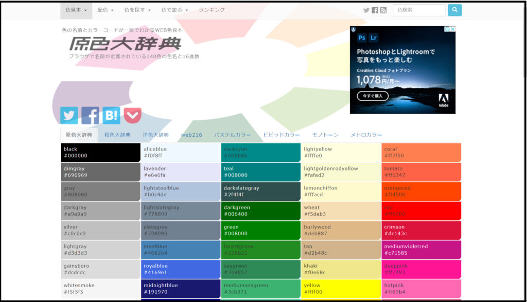Switch to the モノトーン tab
Image resolution: width=527 pixels, height=302 pixels.
point(325,135)
